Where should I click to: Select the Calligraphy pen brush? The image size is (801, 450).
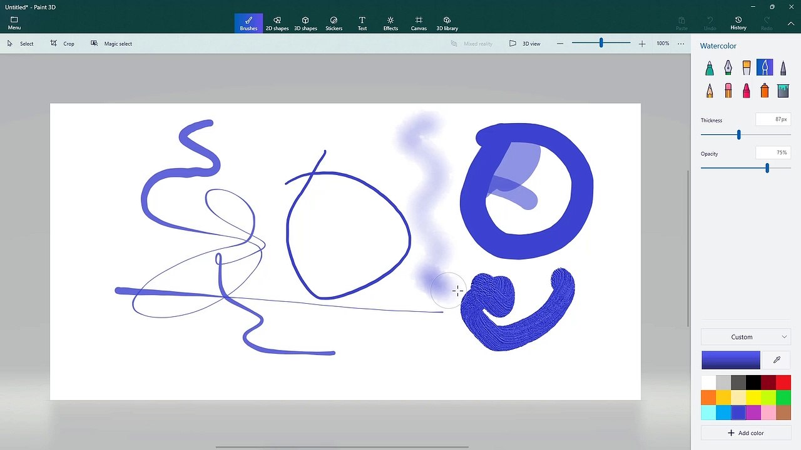click(728, 67)
